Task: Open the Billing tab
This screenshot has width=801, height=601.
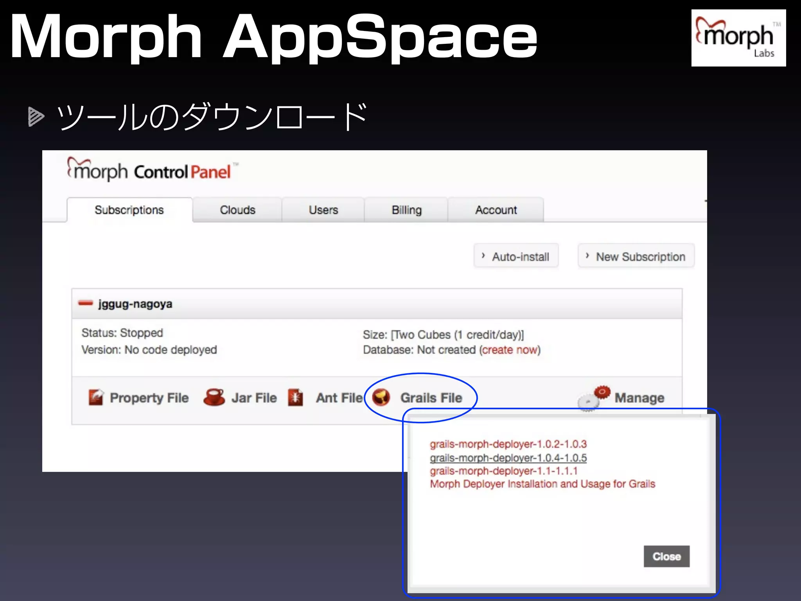Action: [406, 210]
